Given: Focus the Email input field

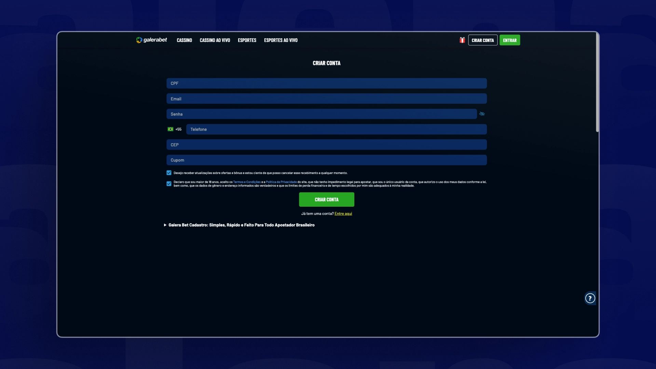Looking at the screenshot, I should [x=327, y=99].
